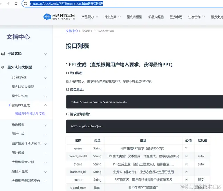Click the 1 PPT生成 section heading
The height and width of the screenshot is (191, 223).
click(119, 65)
